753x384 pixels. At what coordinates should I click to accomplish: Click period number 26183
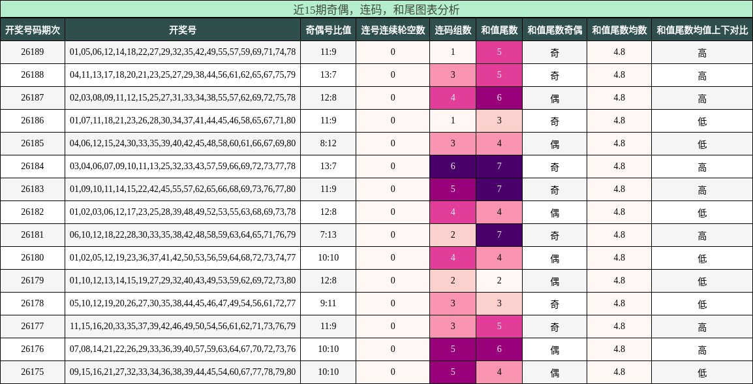33,189
